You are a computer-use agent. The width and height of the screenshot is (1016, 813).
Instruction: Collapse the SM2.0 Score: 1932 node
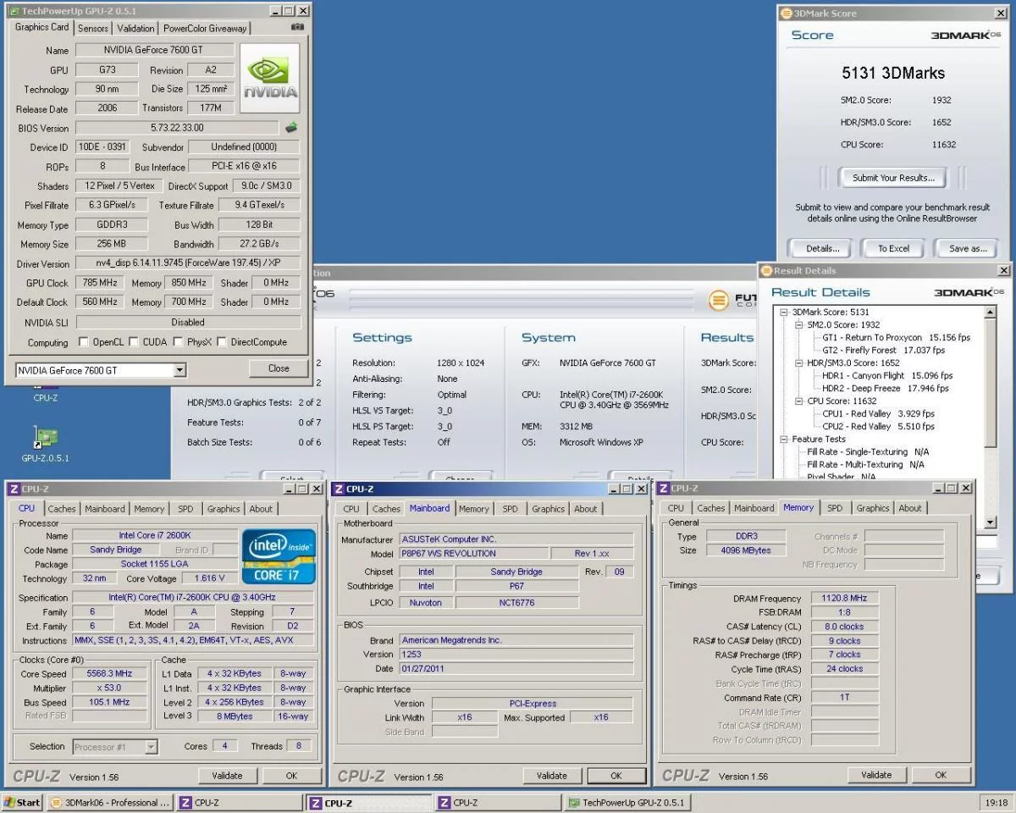pyautogui.click(x=798, y=324)
